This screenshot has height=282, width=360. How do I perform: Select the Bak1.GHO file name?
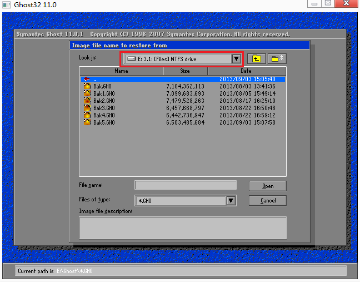(x=104, y=93)
